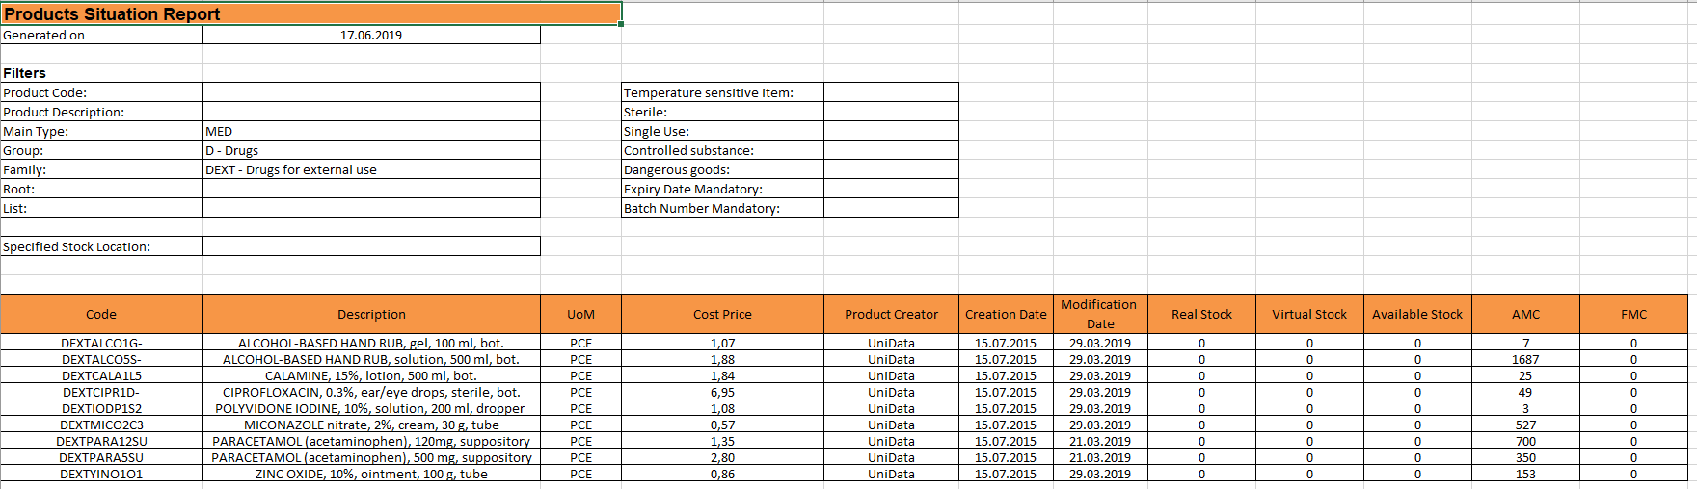Screen dimensions: 1697x489
Task: Click the empty Product Code filter field
Action: [371, 92]
